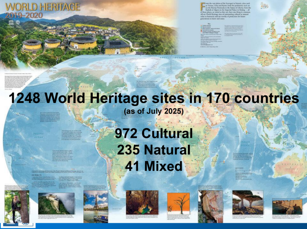
Task: Open the dragon blood trees thumbnail
Action: 248,203
